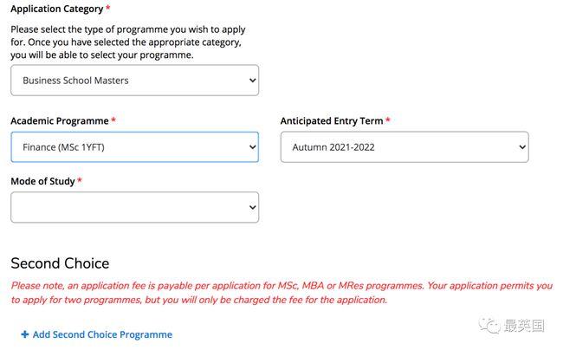Click the Academic Programme field label
The width and height of the screenshot is (563, 350).
coord(59,121)
